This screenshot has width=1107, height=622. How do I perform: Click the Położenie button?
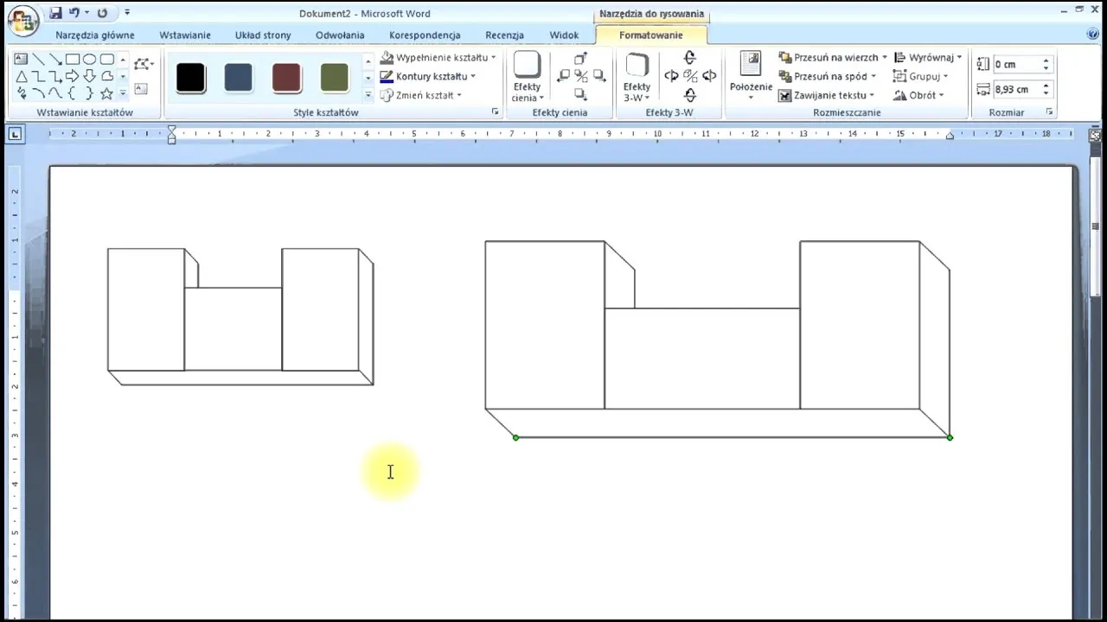click(751, 76)
